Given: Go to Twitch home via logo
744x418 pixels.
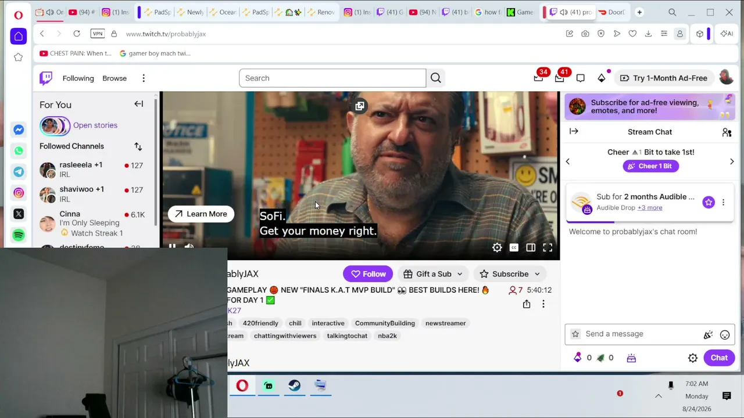Looking at the screenshot, I should click(x=46, y=78).
